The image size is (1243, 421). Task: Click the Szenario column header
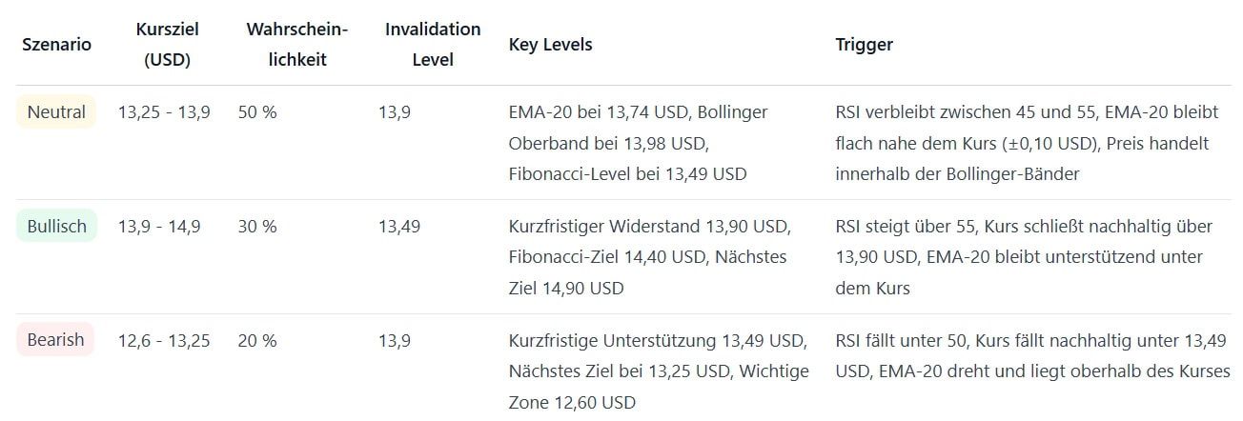(56, 45)
